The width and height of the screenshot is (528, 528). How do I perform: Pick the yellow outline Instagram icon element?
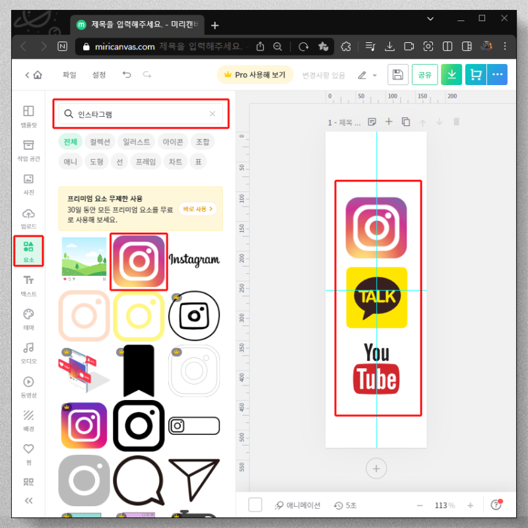(139, 316)
